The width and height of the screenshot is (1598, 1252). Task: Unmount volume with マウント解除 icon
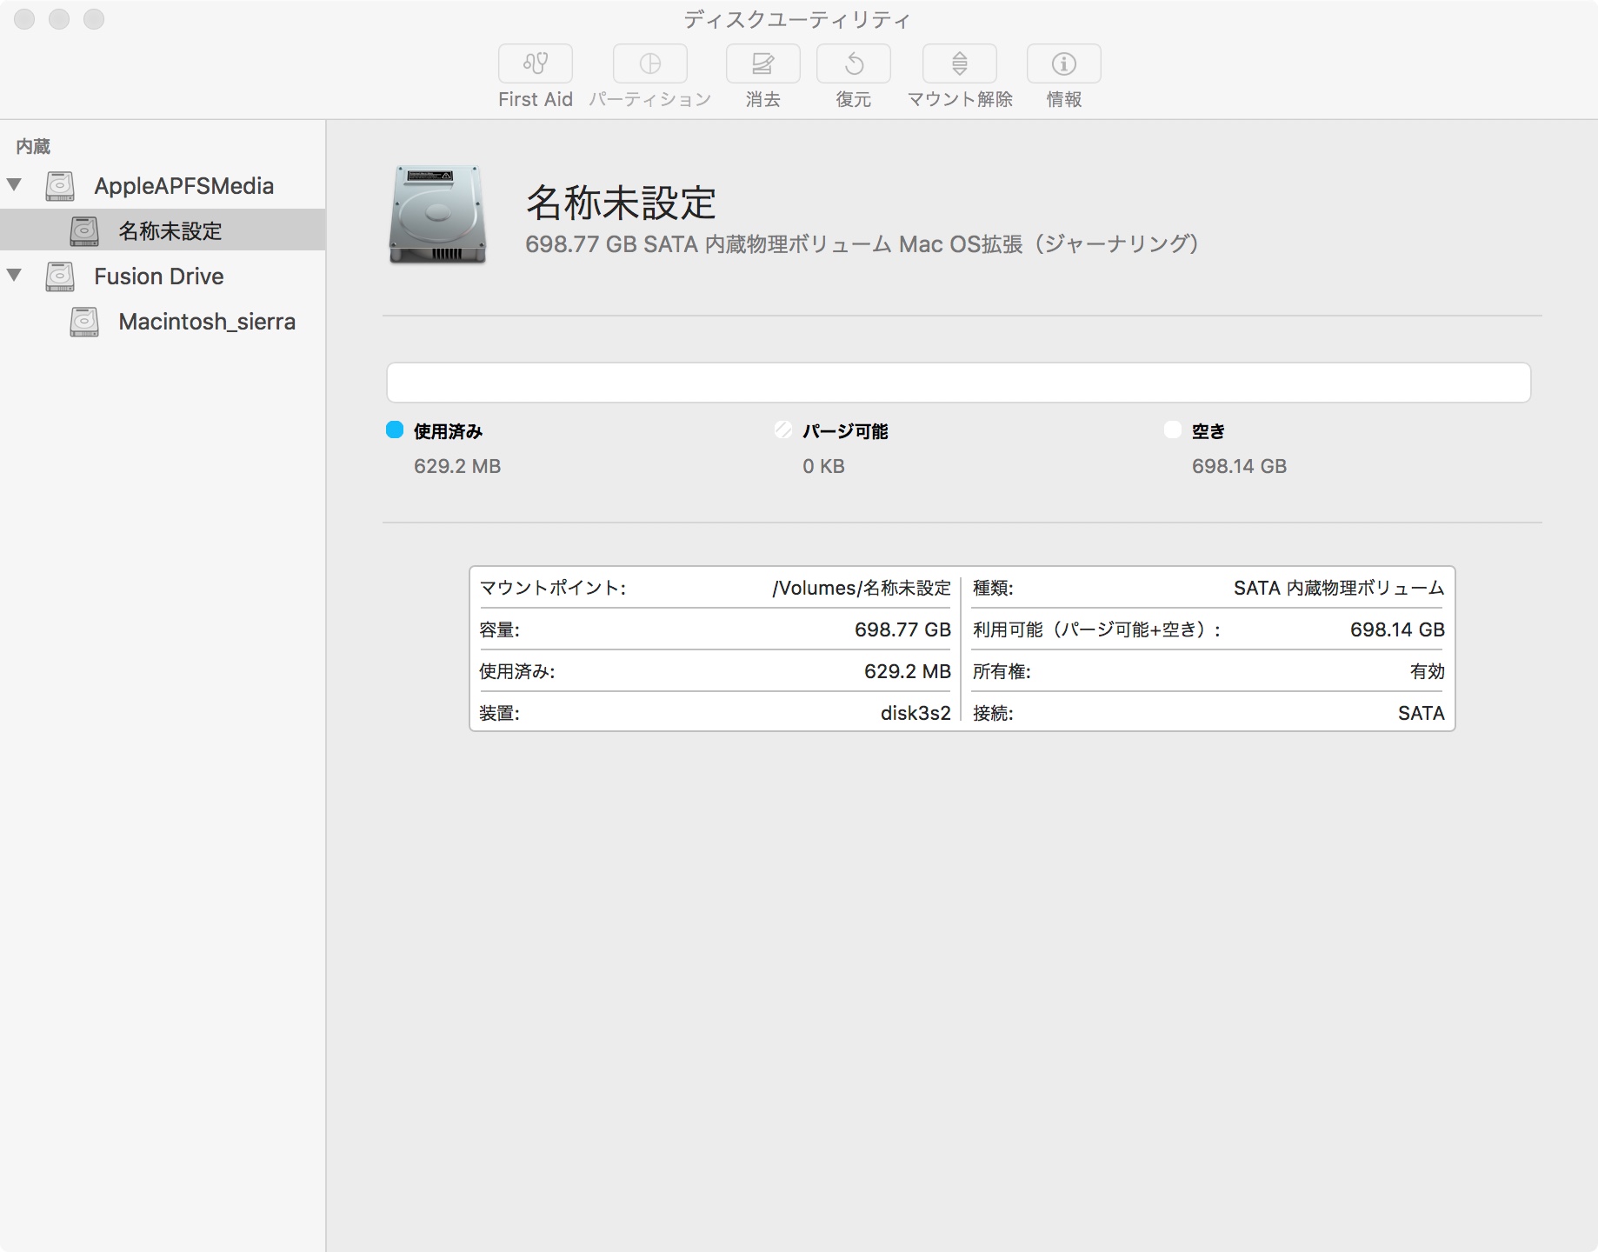tap(959, 63)
